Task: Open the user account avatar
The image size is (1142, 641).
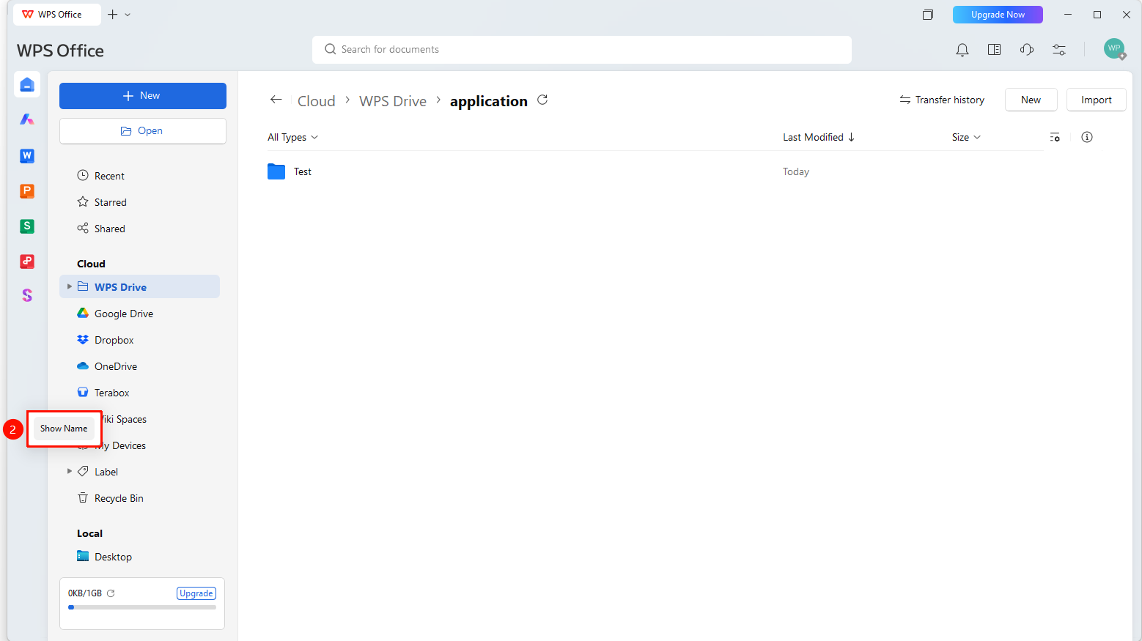Action: tap(1115, 49)
